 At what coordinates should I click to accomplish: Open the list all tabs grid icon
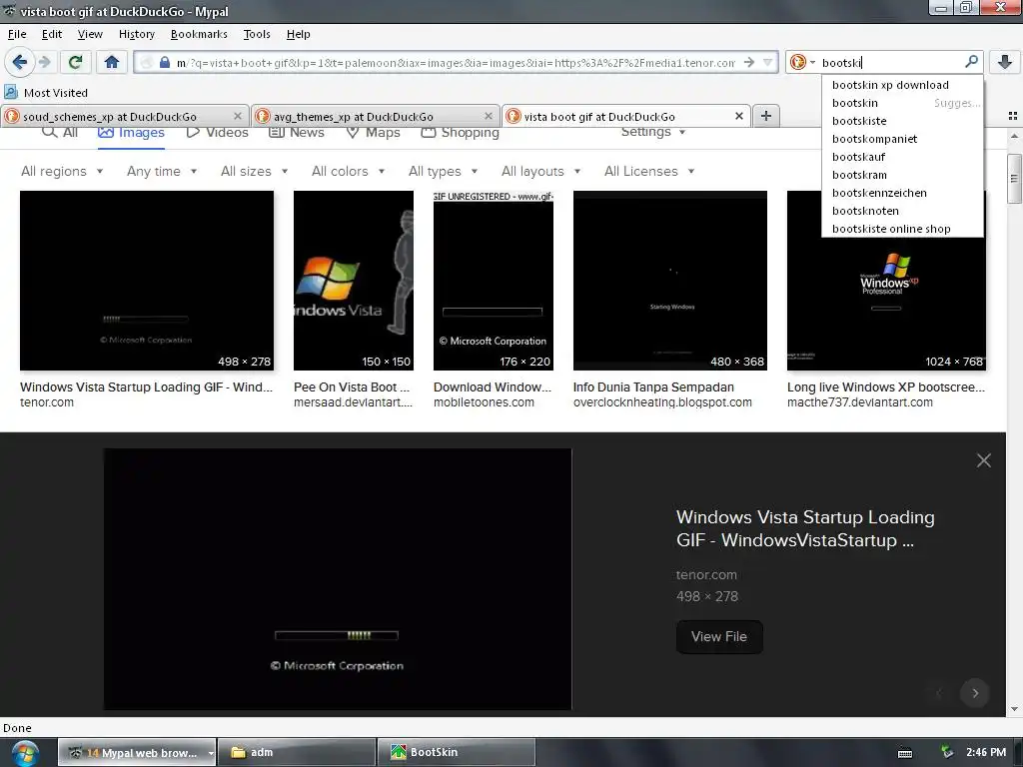(x=1013, y=116)
